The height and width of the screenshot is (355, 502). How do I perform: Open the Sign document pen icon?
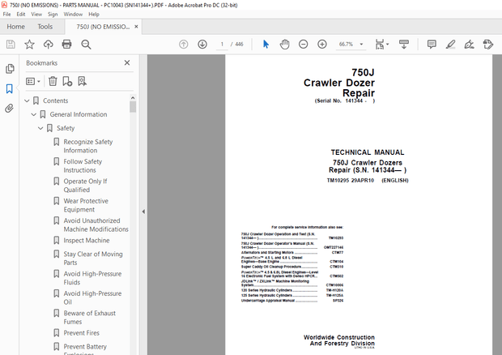point(469,45)
